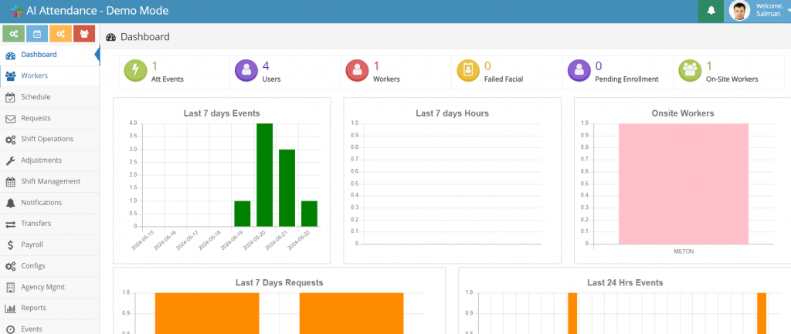Click the red group shortcut button
Screen dimensions: 791x334
tap(83, 34)
